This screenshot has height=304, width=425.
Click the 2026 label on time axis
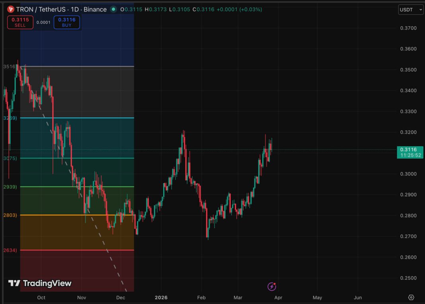(161, 298)
